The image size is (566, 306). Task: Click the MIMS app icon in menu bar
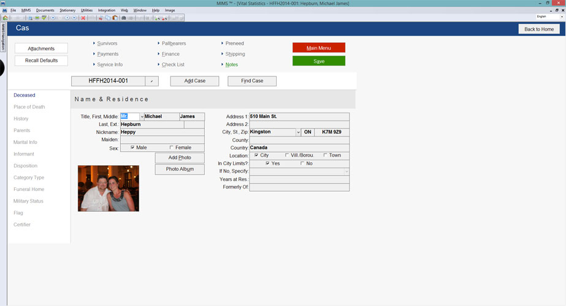coord(4,10)
